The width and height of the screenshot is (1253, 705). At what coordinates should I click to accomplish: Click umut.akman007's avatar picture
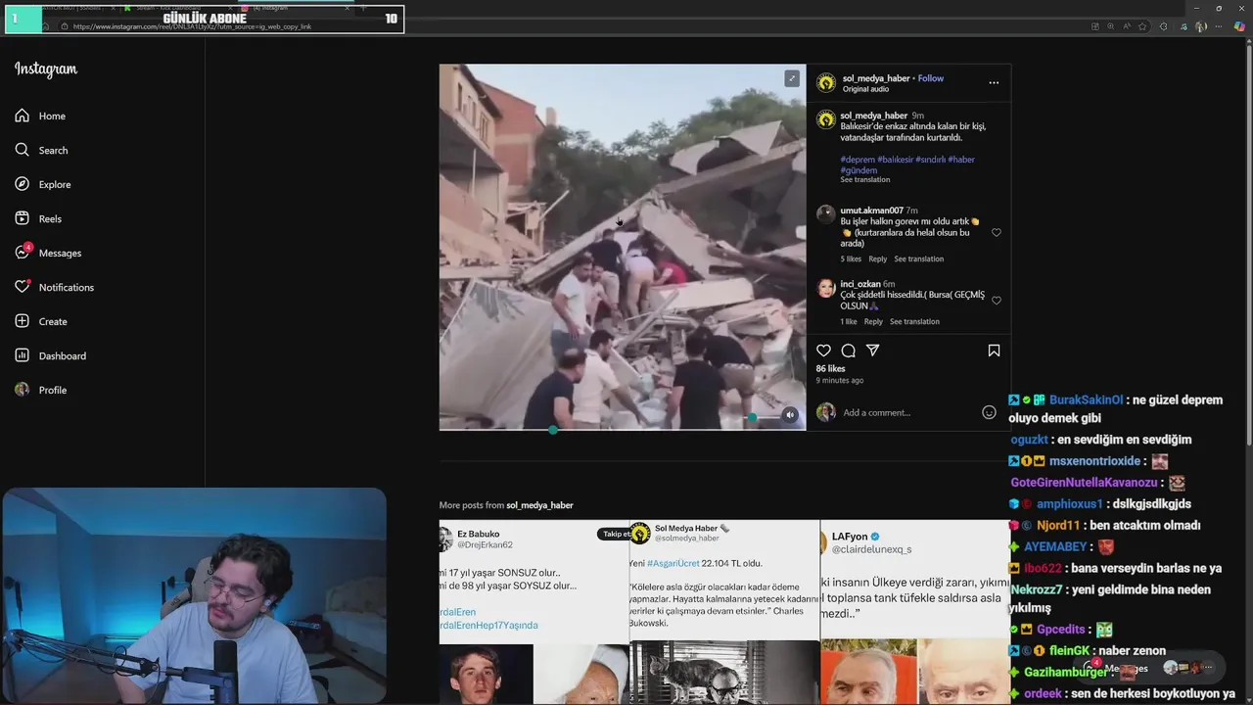coord(826,214)
